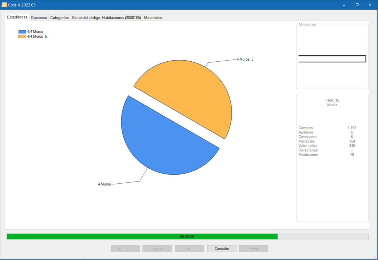Click the value 18 next to Mediciones
Image resolution: width=378 pixels, height=260 pixels.
coord(352,155)
